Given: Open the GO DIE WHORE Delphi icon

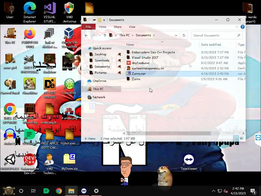Looking at the screenshot, I should 50,89.
